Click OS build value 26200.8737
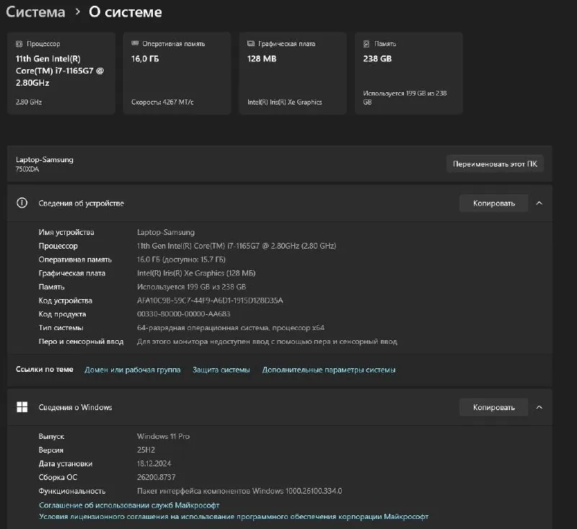577x529 pixels. pos(156,477)
